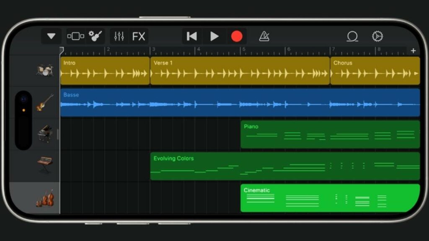Add song section with plus button
This screenshot has width=429, height=241.
pyautogui.click(x=413, y=51)
